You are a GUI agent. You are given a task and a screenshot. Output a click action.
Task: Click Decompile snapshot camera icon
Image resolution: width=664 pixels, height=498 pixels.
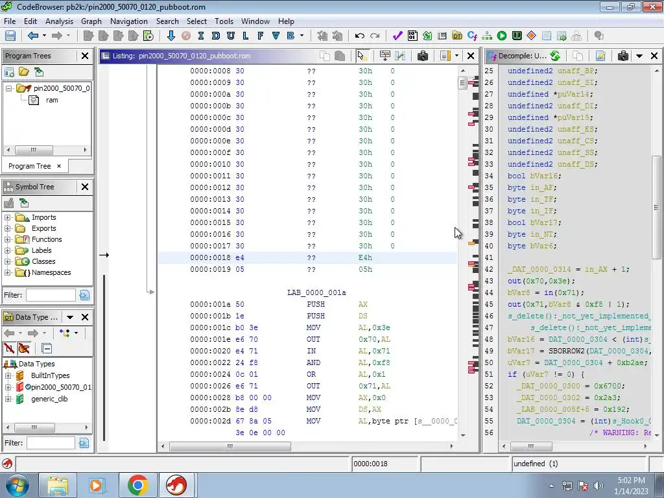623,56
